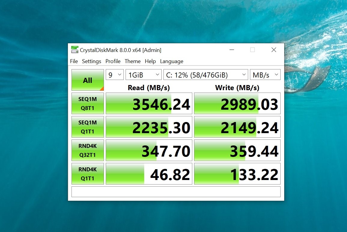Click the 133.22 random write result
The width and height of the screenshot is (347, 232).
[237, 174]
